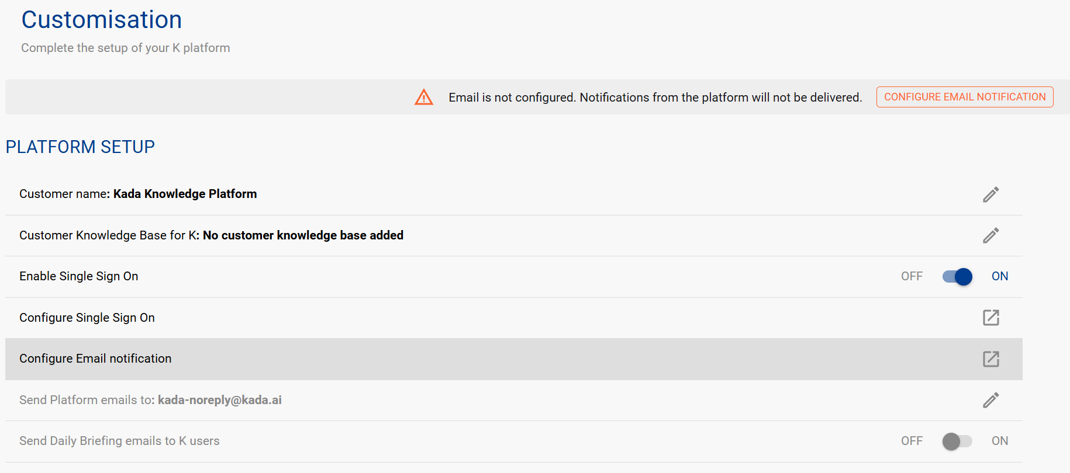The width and height of the screenshot is (1070, 473).
Task: Select the Configure Single Sign On row text
Action: (87, 318)
